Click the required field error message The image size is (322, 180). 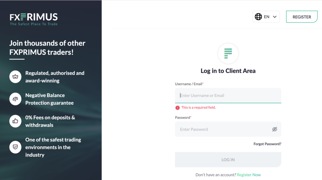click(198, 108)
